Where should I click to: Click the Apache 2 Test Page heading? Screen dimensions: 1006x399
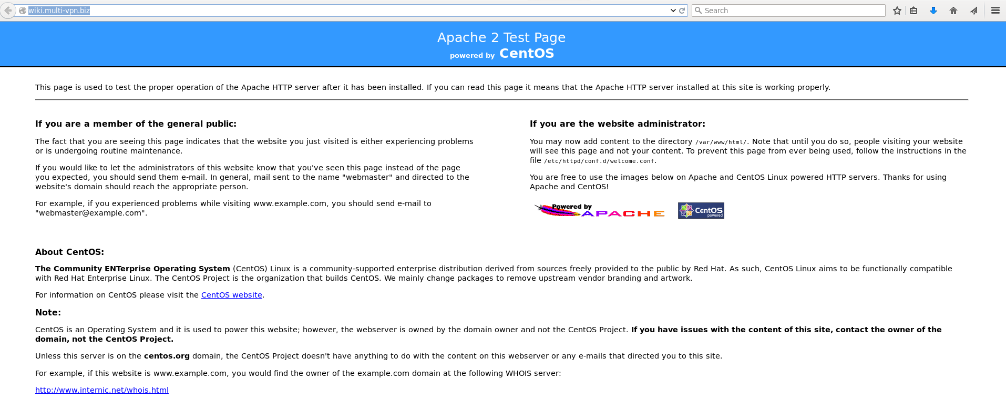click(x=501, y=37)
